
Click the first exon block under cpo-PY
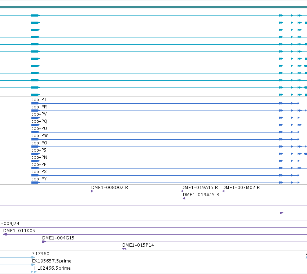(35, 183)
